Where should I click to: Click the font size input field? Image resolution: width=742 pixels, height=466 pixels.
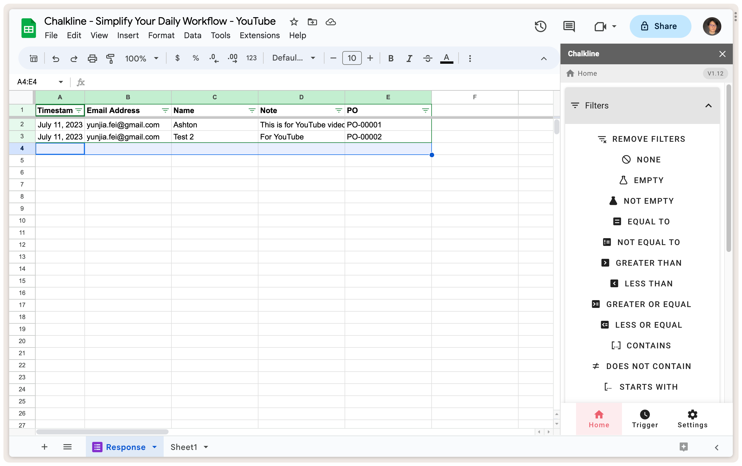coord(351,58)
